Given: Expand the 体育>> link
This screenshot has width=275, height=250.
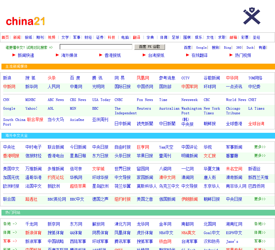Looking at the screenshot, I should click(x=260, y=233).
